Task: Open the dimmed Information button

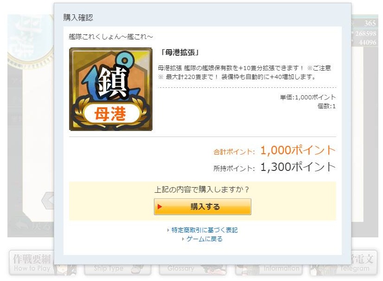Action: click(x=268, y=269)
